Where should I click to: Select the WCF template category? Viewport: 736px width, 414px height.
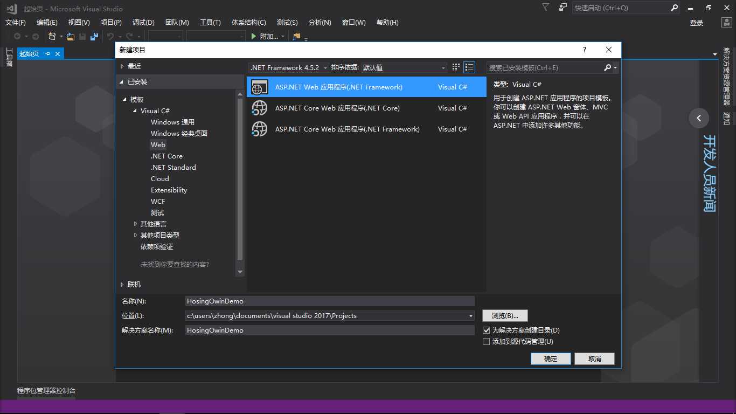(x=158, y=202)
